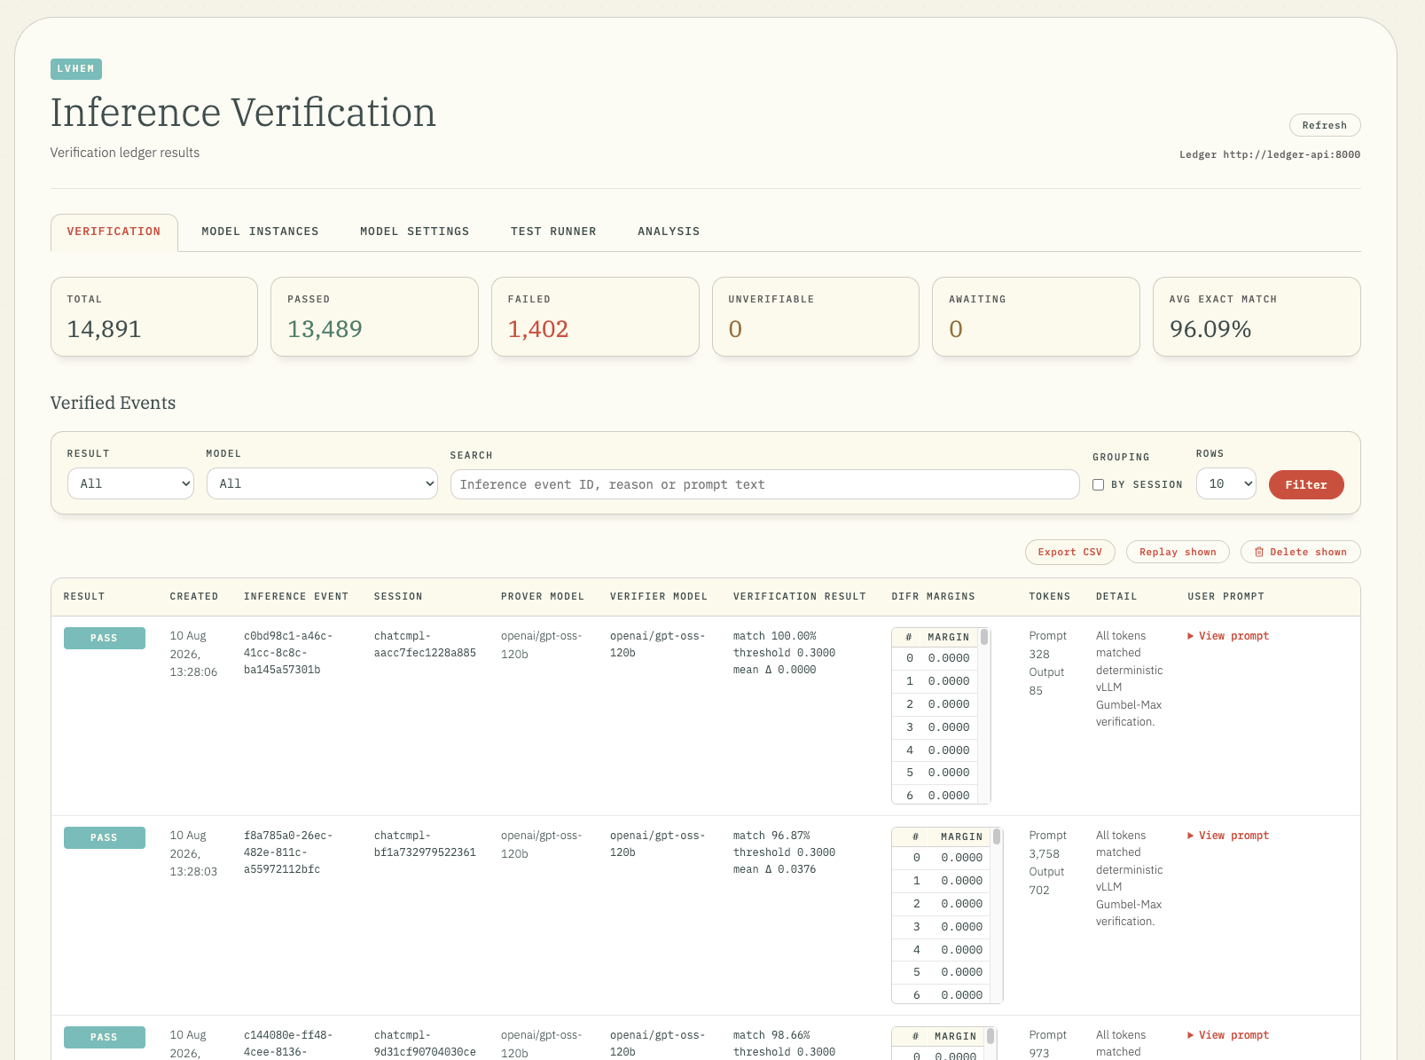Viewport: 1425px width, 1060px height.
Task: Open the Model filter dropdown
Action: (322, 483)
